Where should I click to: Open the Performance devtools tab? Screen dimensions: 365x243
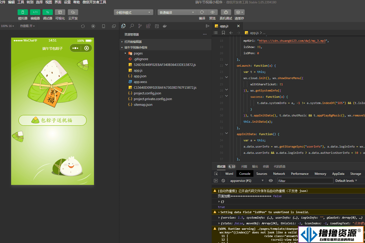tap(300, 174)
